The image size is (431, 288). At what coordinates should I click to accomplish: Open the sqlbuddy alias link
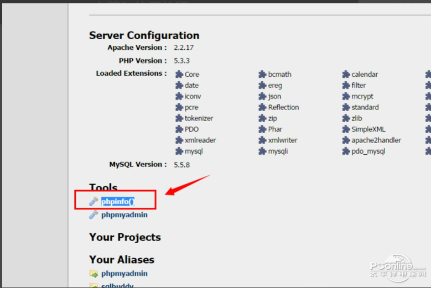click(117, 286)
